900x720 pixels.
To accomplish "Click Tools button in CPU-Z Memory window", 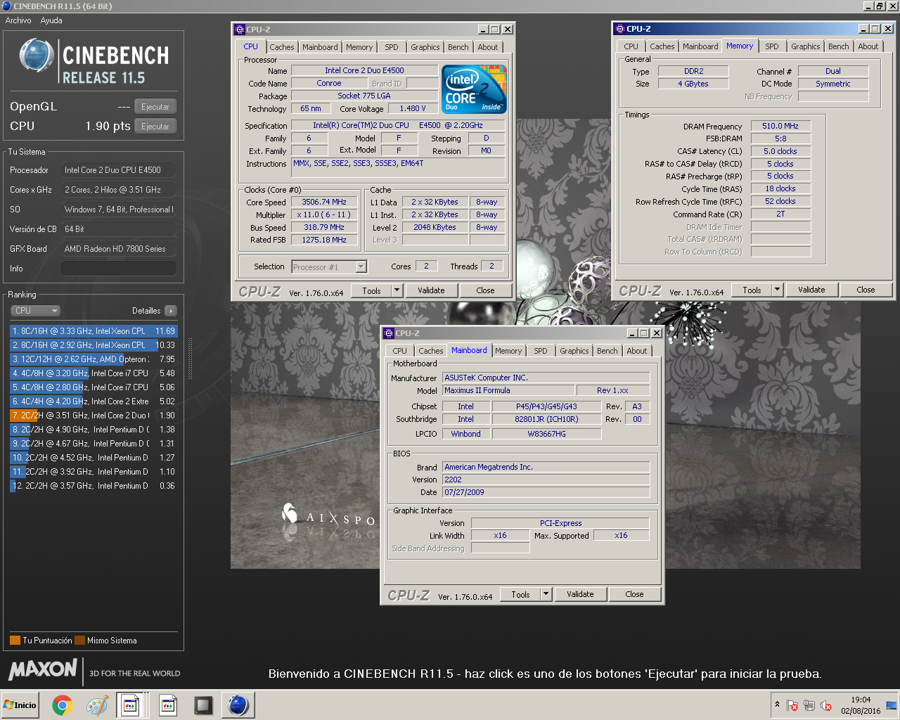I will click(752, 290).
